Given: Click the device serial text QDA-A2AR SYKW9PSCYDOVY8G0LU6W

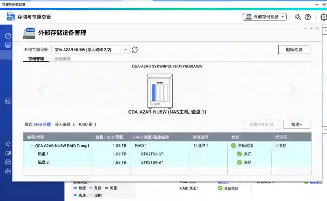Looking at the screenshot, I should pyautogui.click(x=167, y=66).
